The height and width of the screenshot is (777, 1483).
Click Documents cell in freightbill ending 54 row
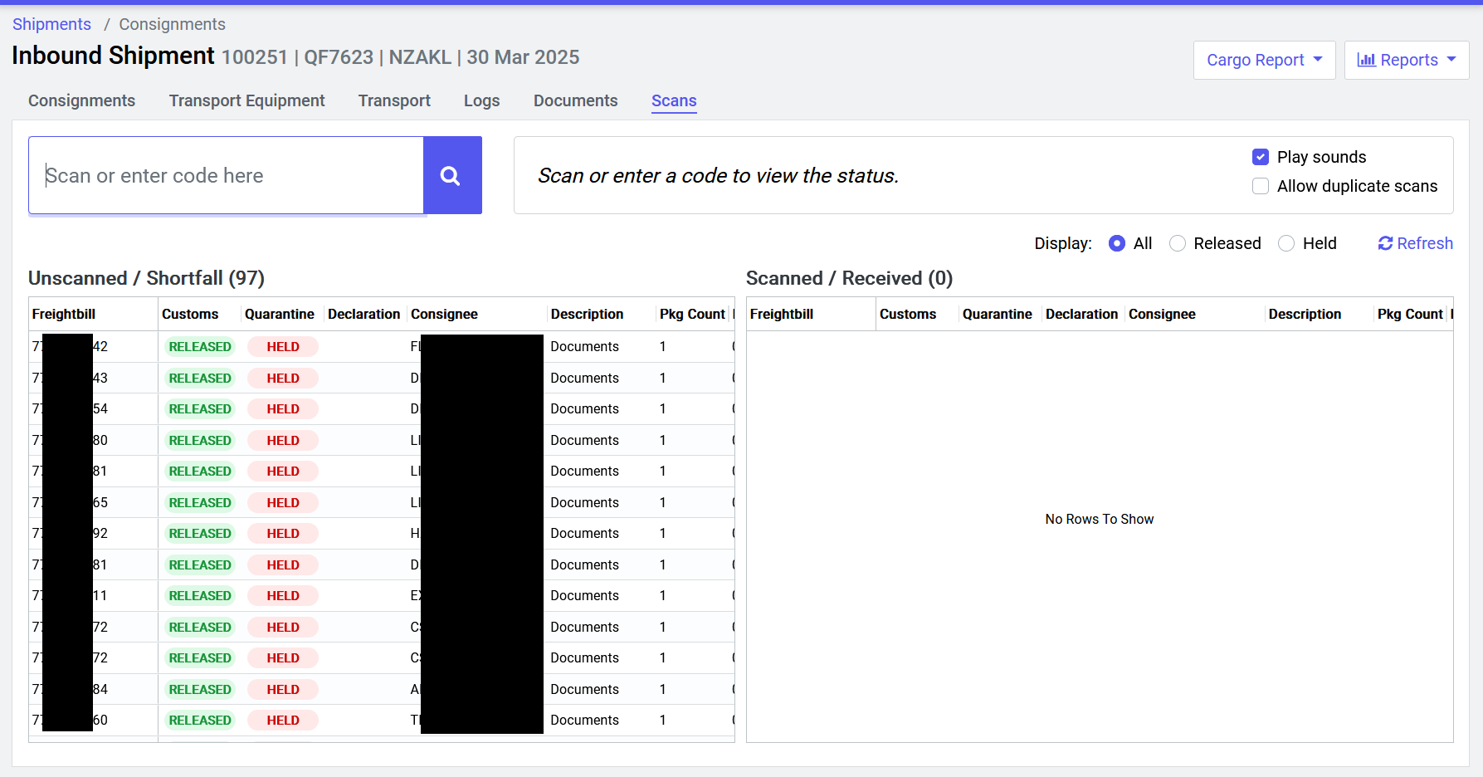pyautogui.click(x=584, y=408)
